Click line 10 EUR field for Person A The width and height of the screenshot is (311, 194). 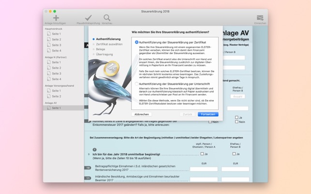click(x=204, y=169)
